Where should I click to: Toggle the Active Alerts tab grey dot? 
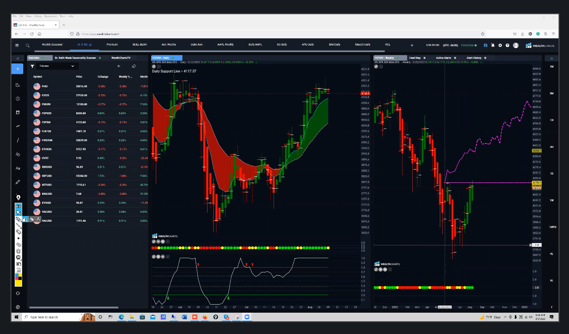[x=455, y=58]
